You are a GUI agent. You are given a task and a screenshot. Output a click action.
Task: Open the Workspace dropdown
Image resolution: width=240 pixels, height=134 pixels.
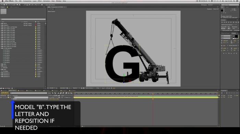[211, 5]
